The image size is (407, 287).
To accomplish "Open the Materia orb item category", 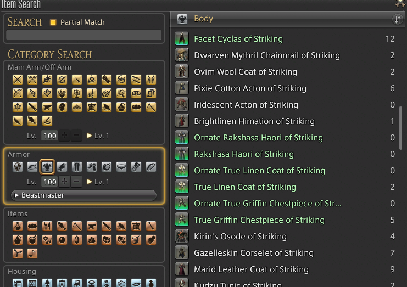I will 62,240.
